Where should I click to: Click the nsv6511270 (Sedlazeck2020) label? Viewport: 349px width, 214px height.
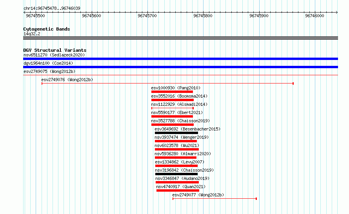(x=54, y=55)
